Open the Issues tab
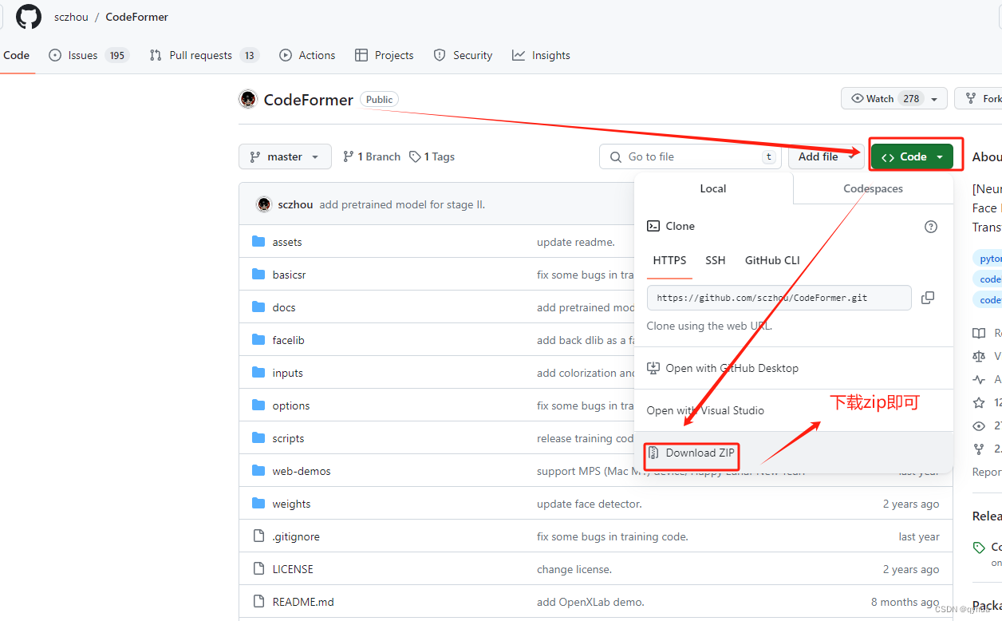Image resolution: width=1002 pixels, height=621 pixels. (x=89, y=55)
